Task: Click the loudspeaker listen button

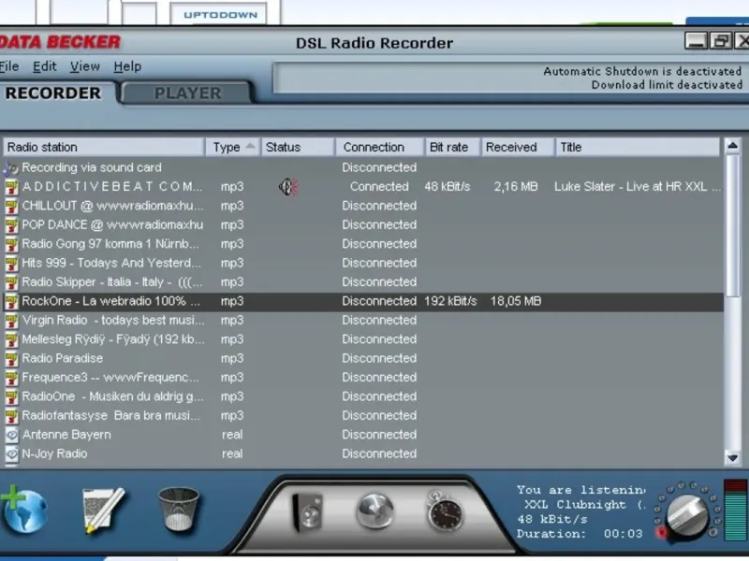Action: click(x=308, y=512)
